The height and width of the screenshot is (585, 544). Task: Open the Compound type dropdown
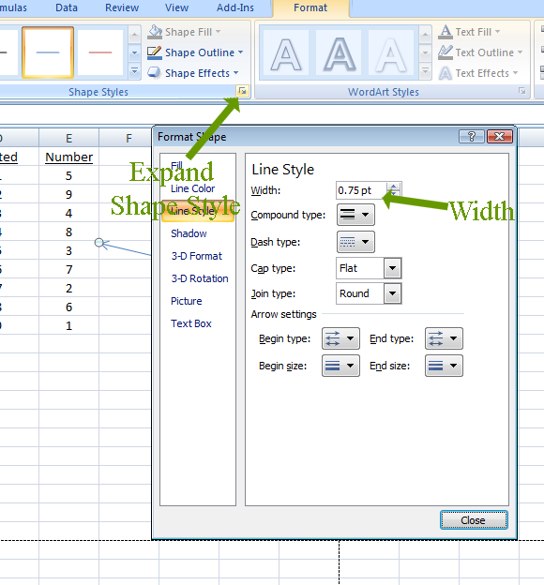pyautogui.click(x=355, y=215)
